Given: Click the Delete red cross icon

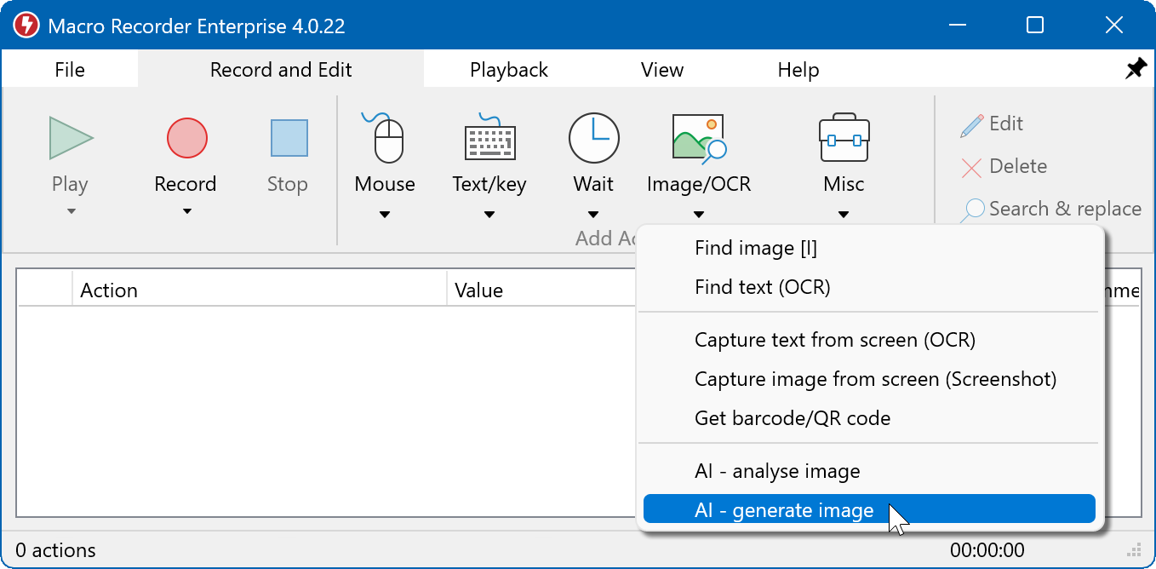Looking at the screenshot, I should coord(971,168).
